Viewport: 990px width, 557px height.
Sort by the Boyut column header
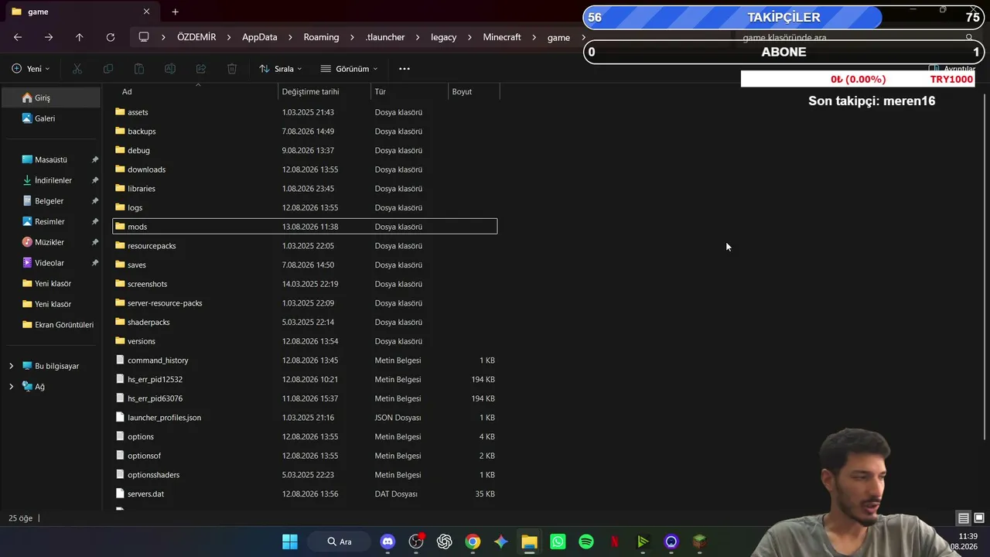[x=474, y=91]
